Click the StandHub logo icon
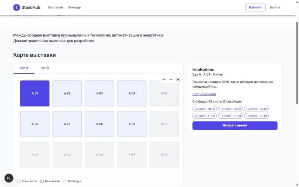This screenshot has height=187, width=299. click(x=16, y=7)
